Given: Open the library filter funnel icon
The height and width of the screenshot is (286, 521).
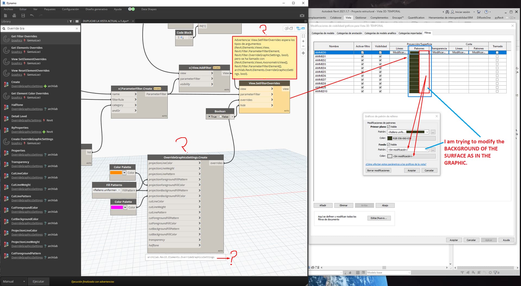Looking at the screenshot, I should click(x=71, y=21).
